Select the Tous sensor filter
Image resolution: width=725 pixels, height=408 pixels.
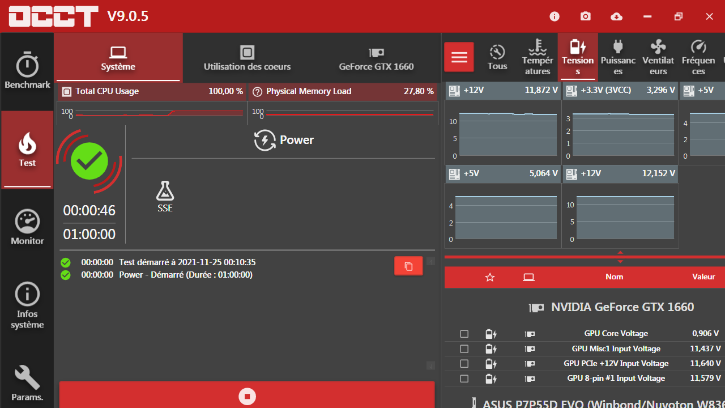[497, 57]
